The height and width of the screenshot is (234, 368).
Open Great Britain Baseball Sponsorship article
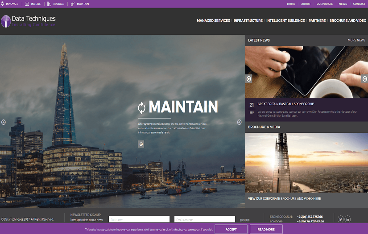click(285, 104)
